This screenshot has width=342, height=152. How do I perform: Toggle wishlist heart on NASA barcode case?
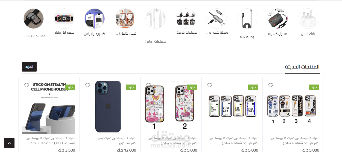271,85
